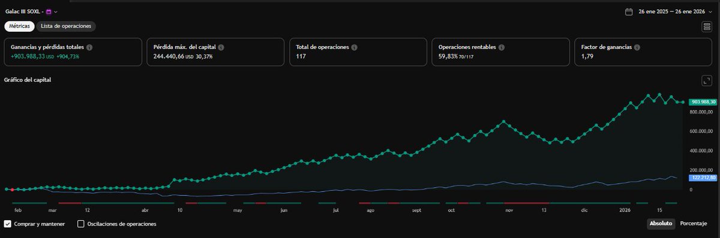Viewport: 720px width, 238px height.
Task: Show info icon for Total de operaciones
Action: coord(355,47)
